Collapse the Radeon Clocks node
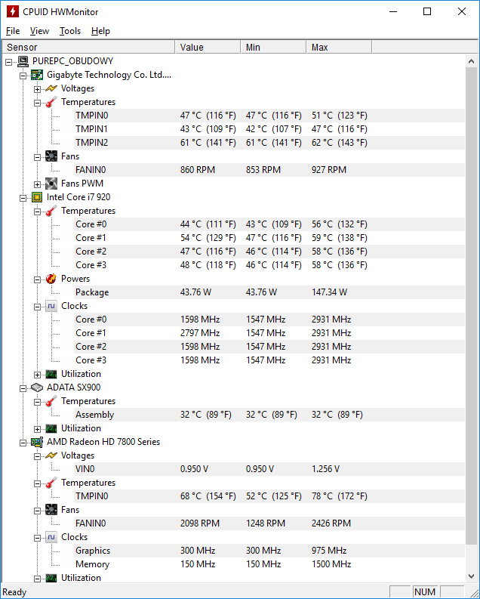This screenshot has width=480, height=599. point(37,538)
